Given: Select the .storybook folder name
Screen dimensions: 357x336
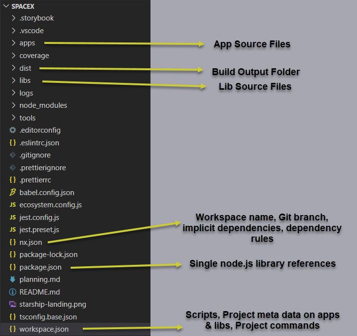Looking at the screenshot, I should 37,18.
